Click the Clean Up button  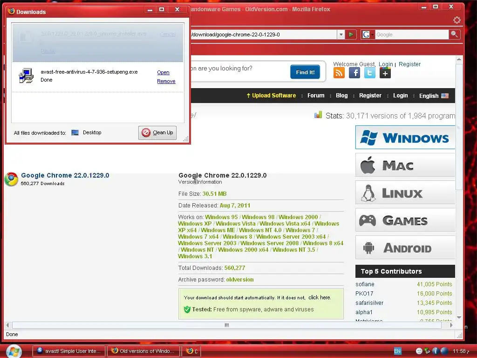157,133
